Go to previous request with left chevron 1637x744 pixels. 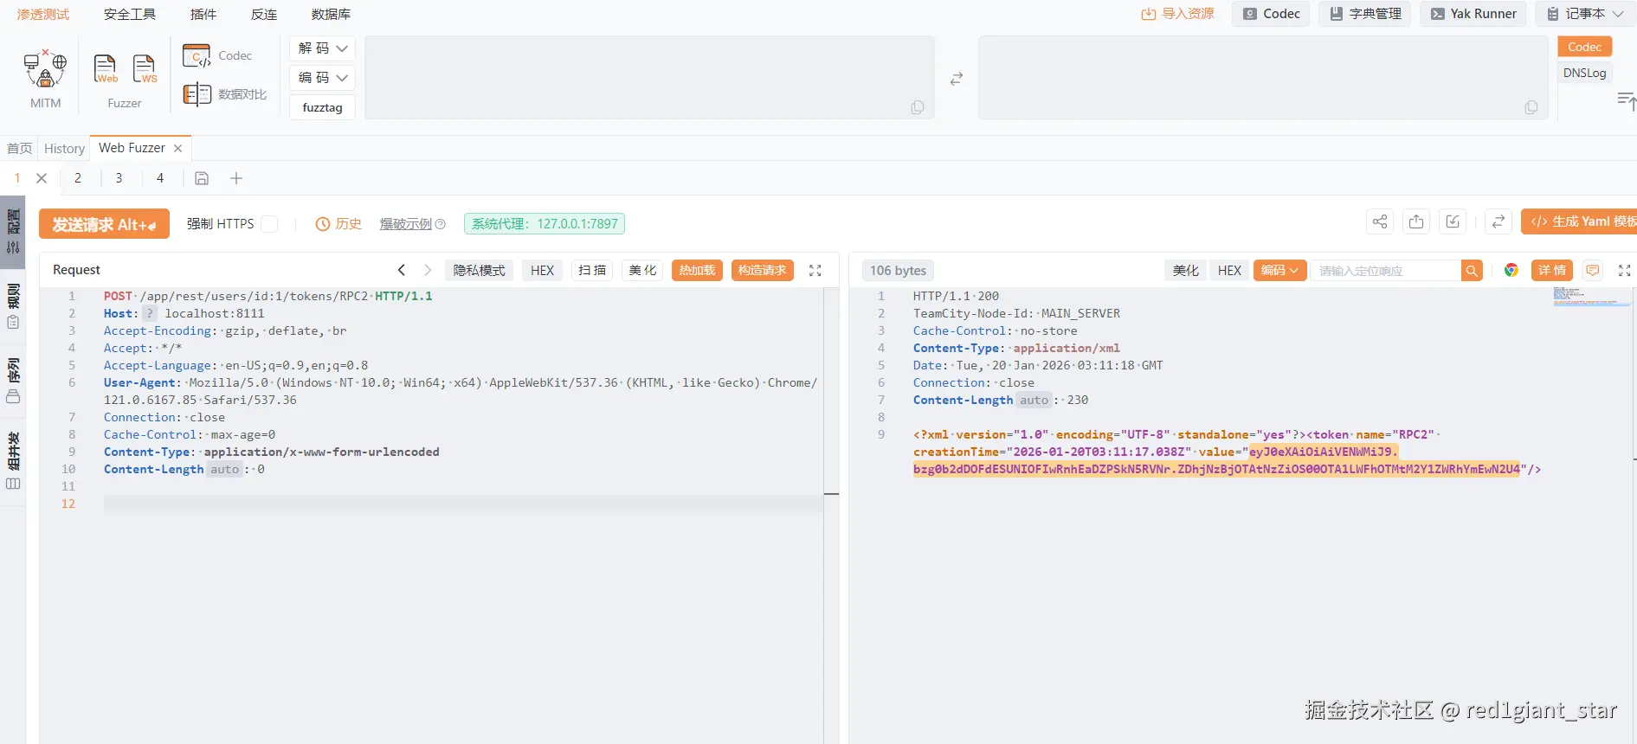coord(402,271)
